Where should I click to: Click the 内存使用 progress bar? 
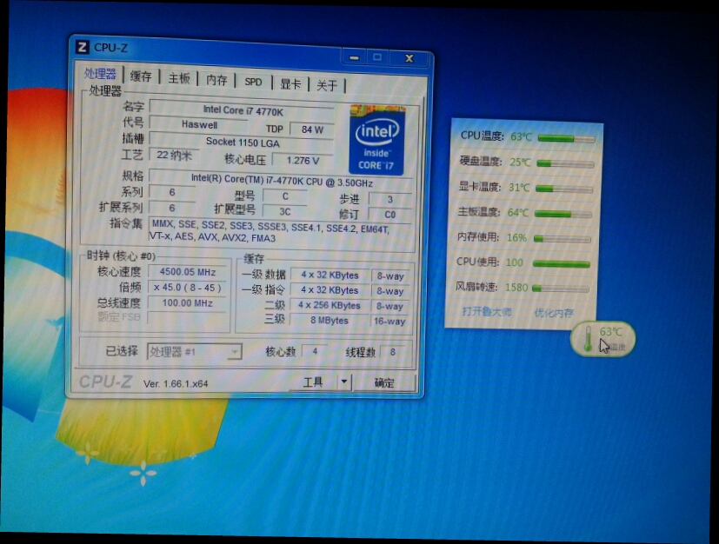[563, 239]
